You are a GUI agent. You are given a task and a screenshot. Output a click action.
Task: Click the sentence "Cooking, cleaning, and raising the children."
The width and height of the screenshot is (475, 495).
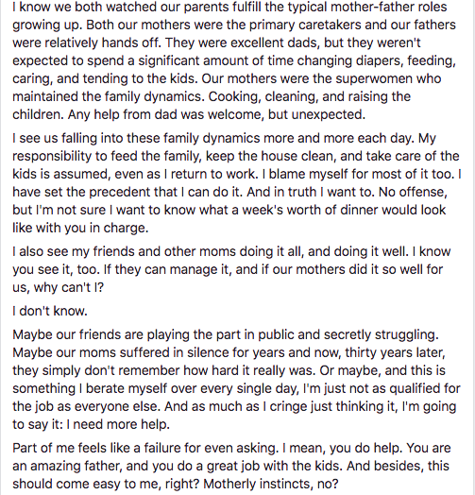[x=212, y=106]
